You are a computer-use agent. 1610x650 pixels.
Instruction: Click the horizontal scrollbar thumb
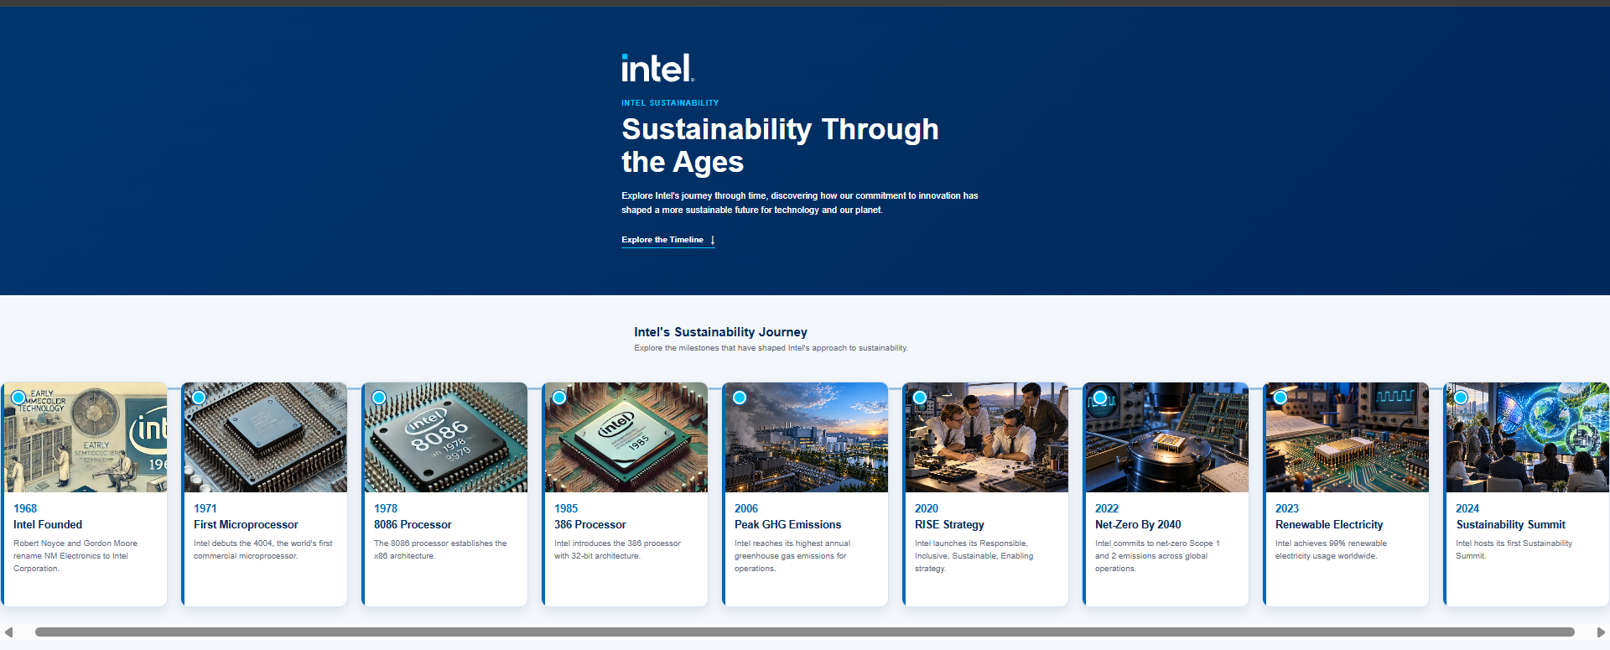pos(804,632)
